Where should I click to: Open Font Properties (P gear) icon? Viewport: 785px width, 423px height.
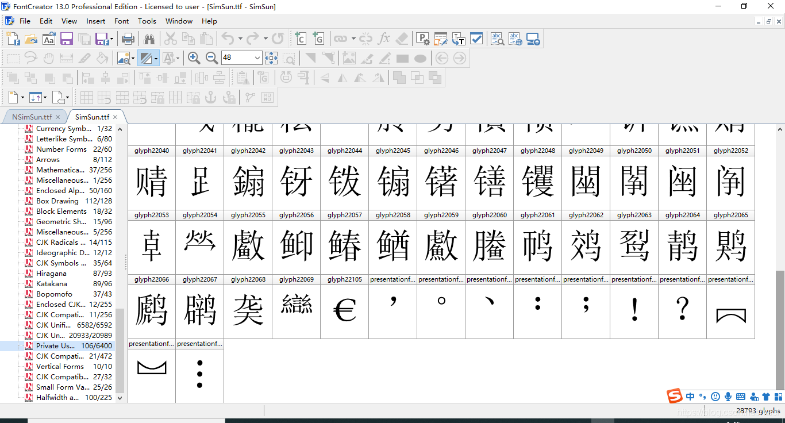(x=422, y=39)
